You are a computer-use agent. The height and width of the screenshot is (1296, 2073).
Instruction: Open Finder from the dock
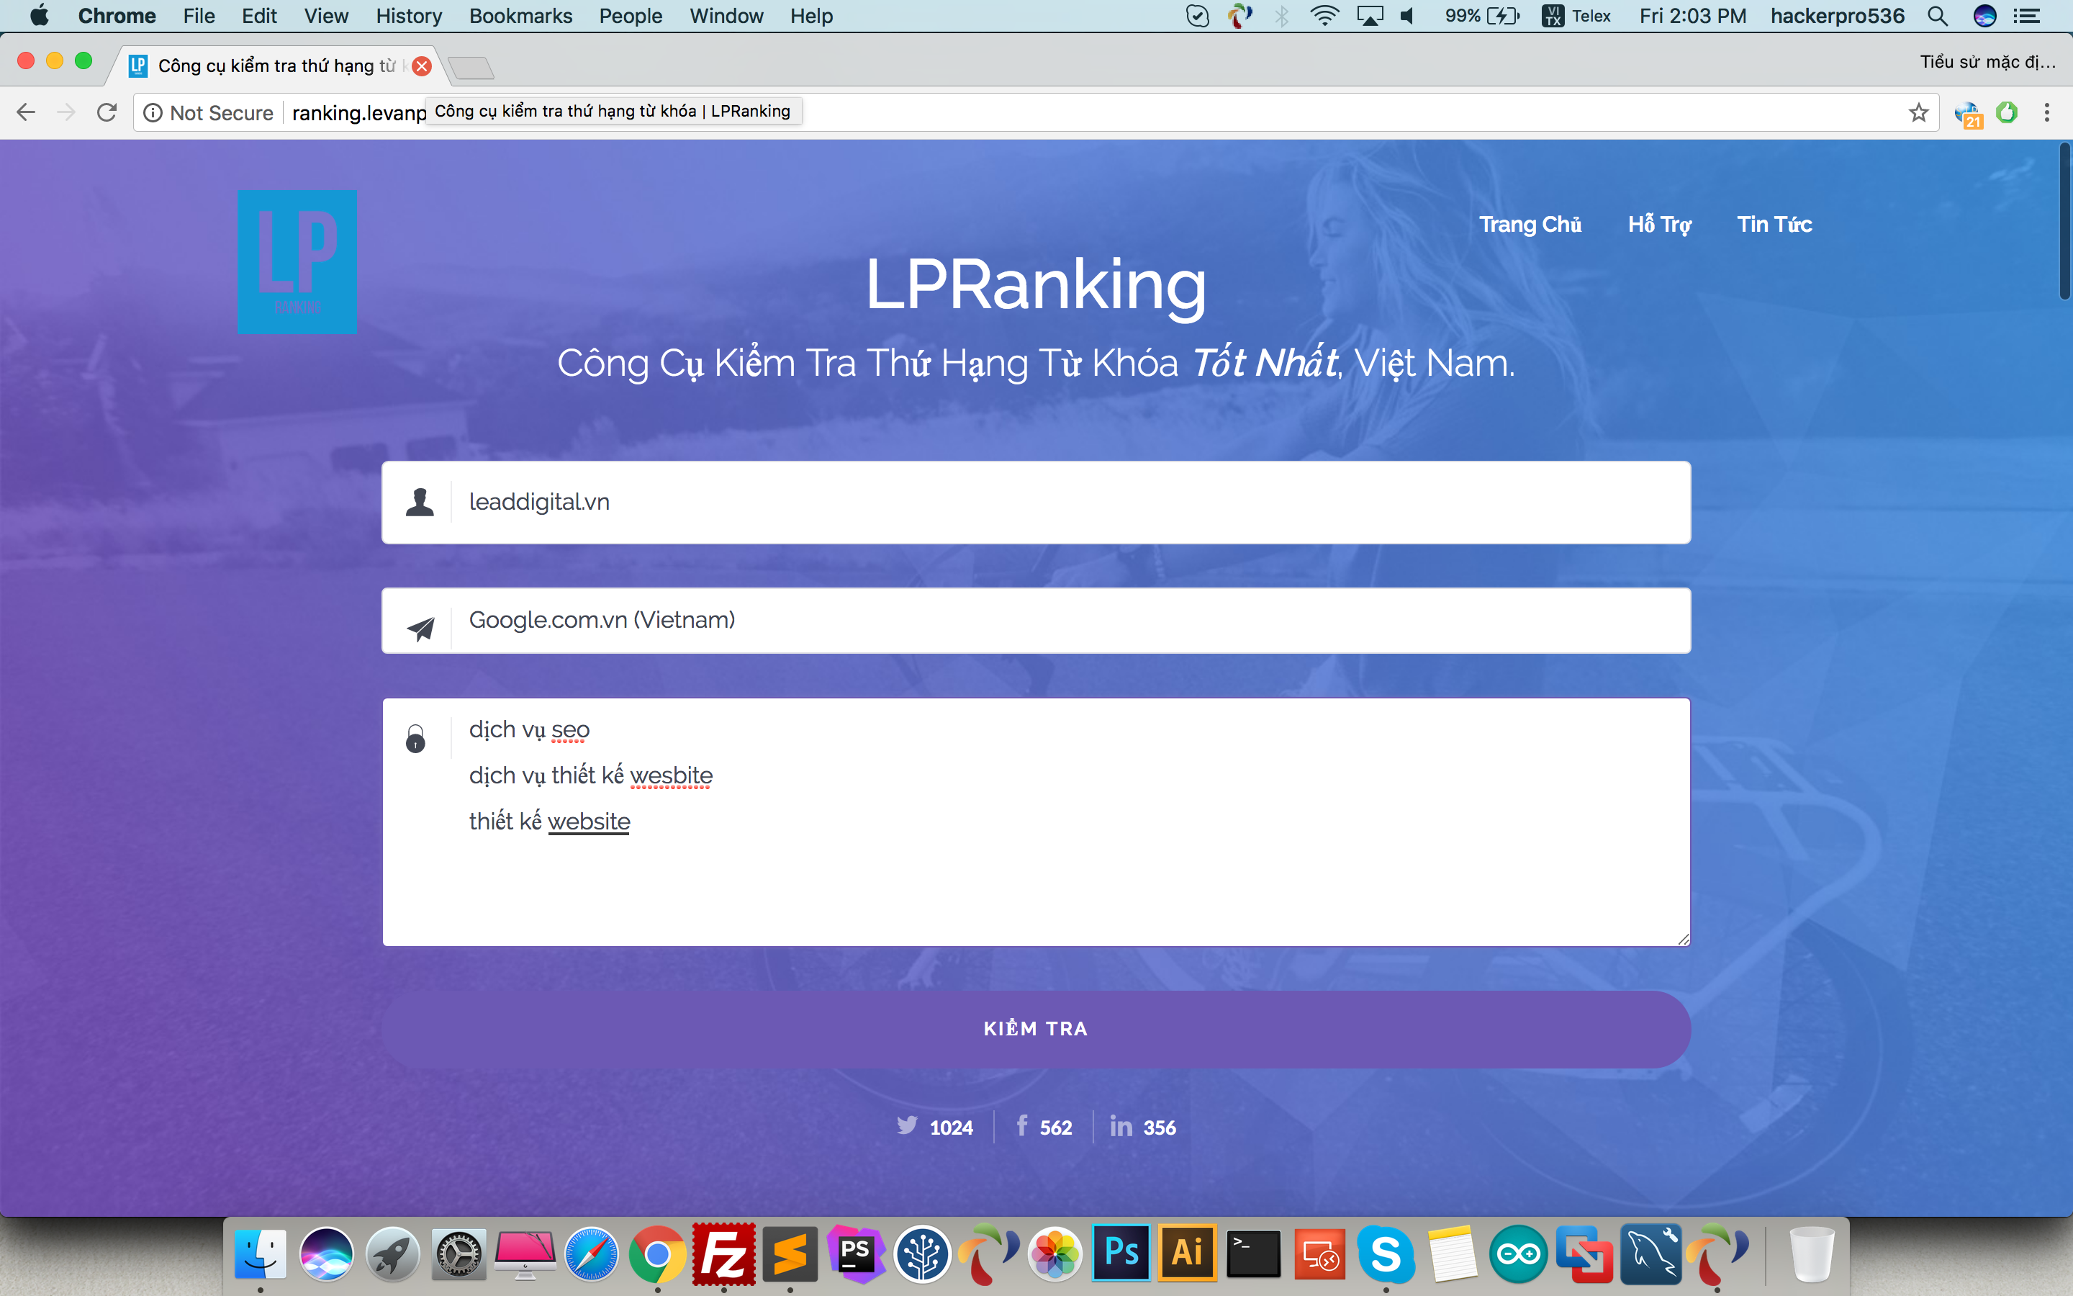(x=261, y=1254)
